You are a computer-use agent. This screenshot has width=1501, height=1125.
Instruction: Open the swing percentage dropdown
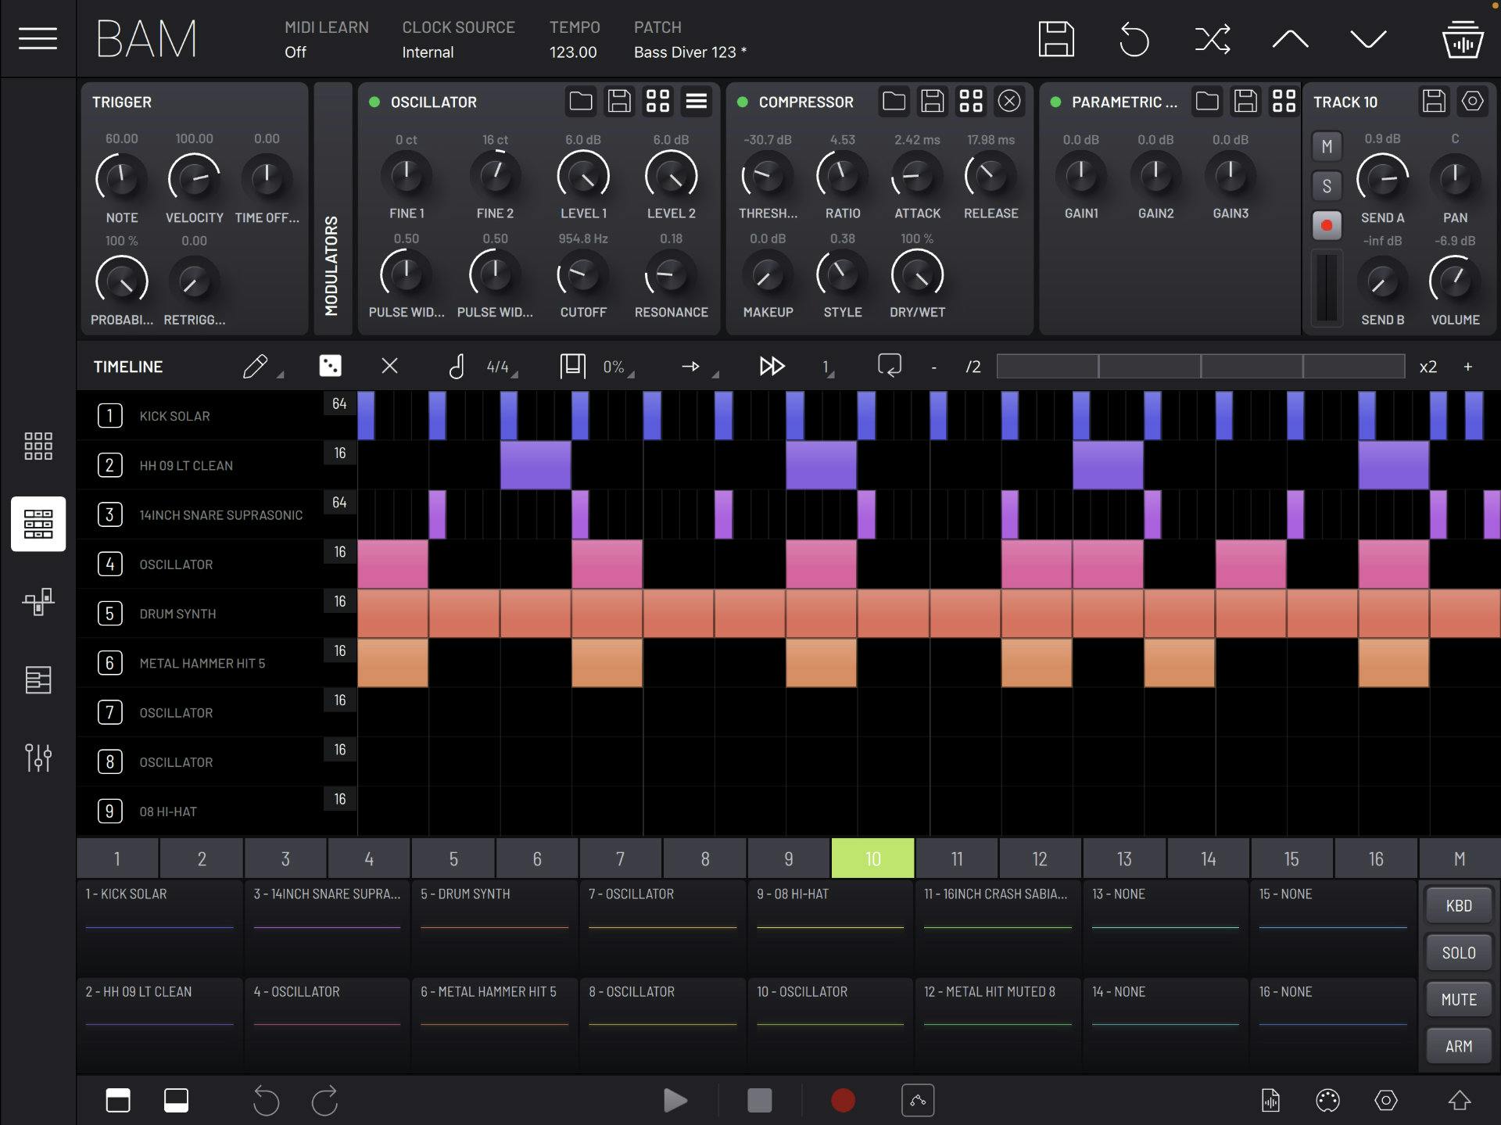tap(614, 365)
